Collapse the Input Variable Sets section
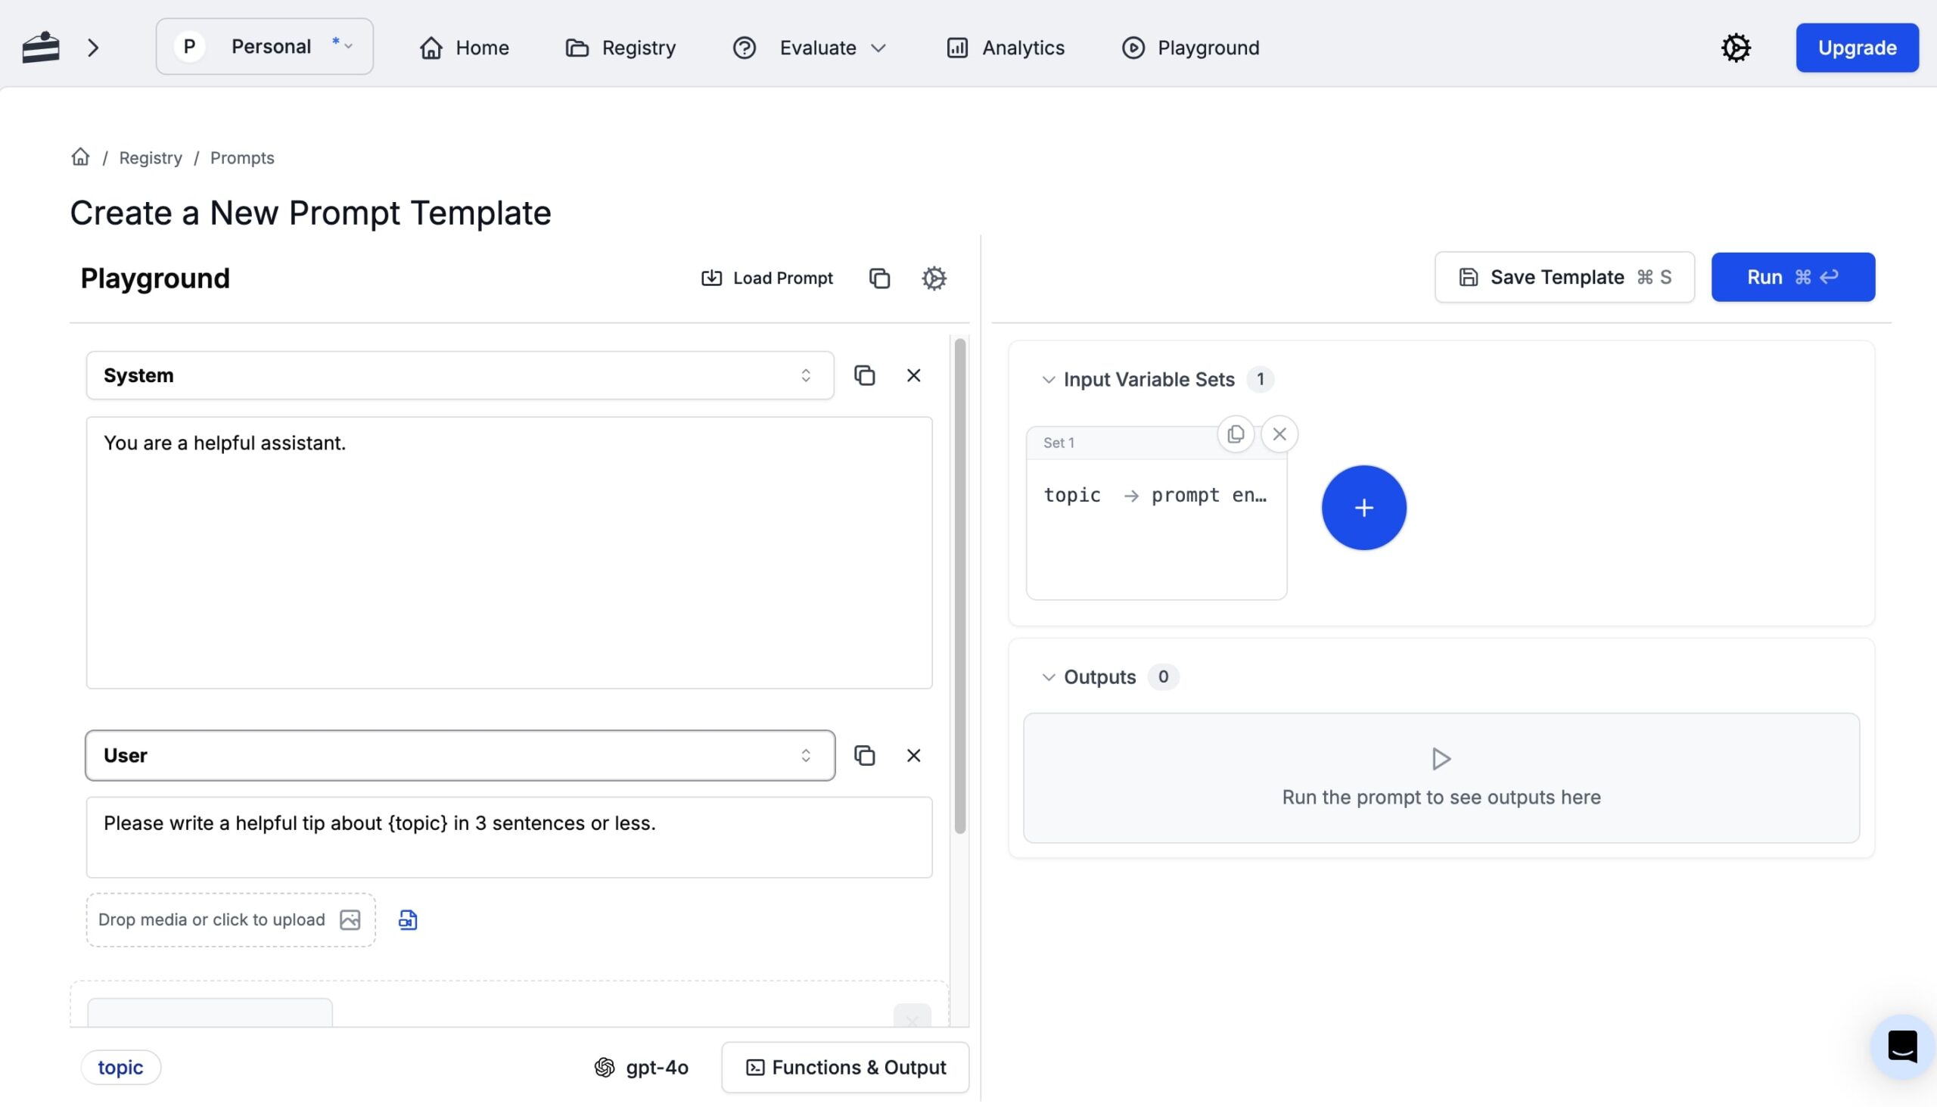 1047,379
